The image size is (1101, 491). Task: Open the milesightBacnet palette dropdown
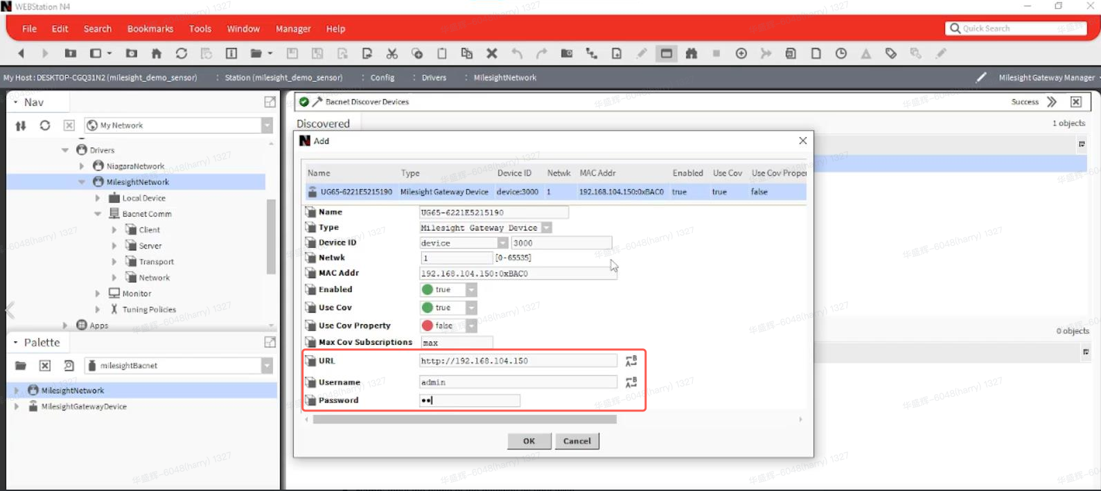(267, 366)
